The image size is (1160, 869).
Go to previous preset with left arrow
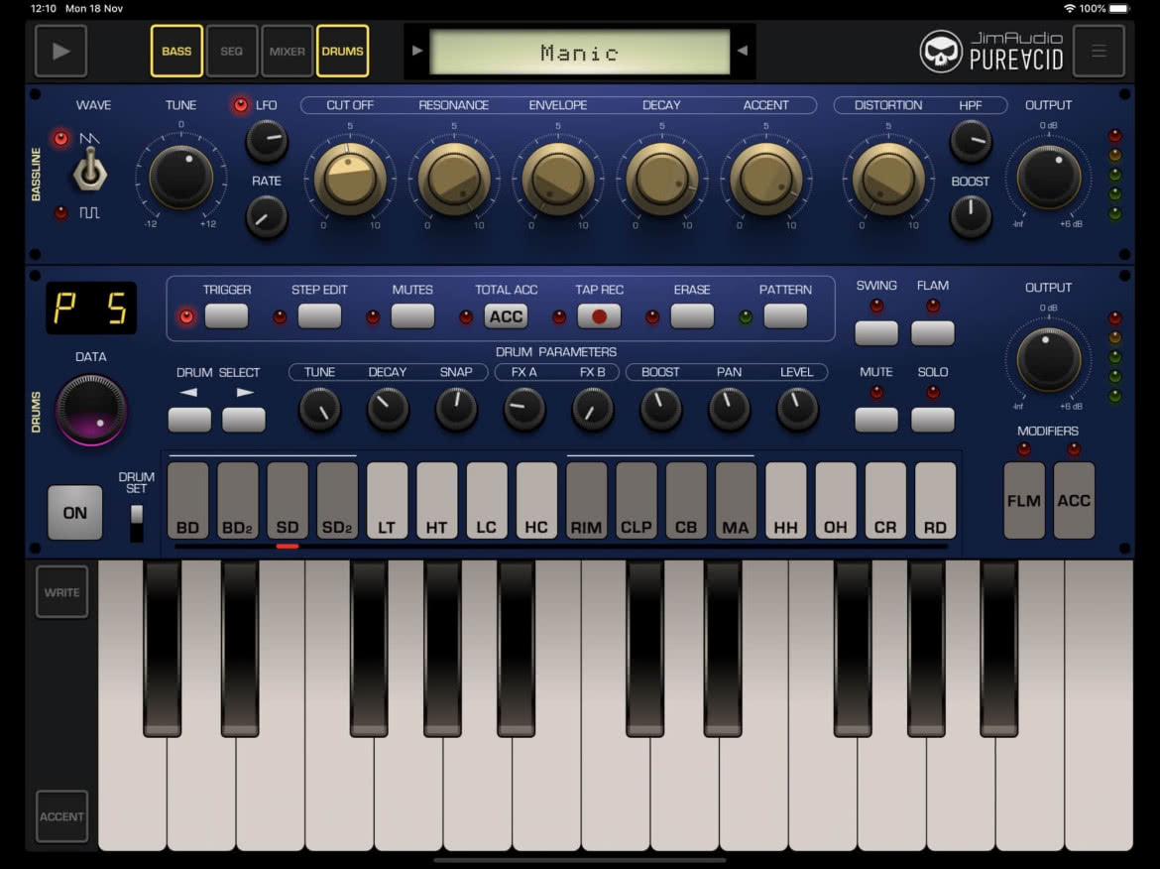[x=417, y=51]
